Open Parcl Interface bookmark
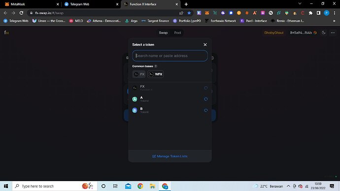 (254, 21)
